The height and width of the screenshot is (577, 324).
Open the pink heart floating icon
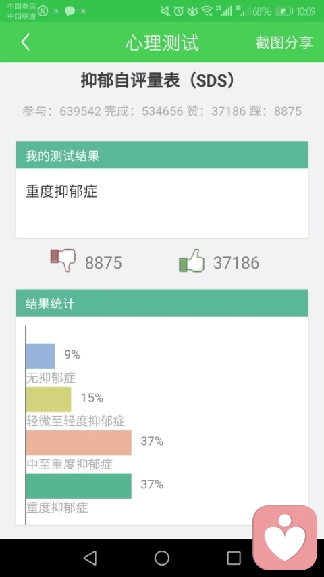point(285,538)
